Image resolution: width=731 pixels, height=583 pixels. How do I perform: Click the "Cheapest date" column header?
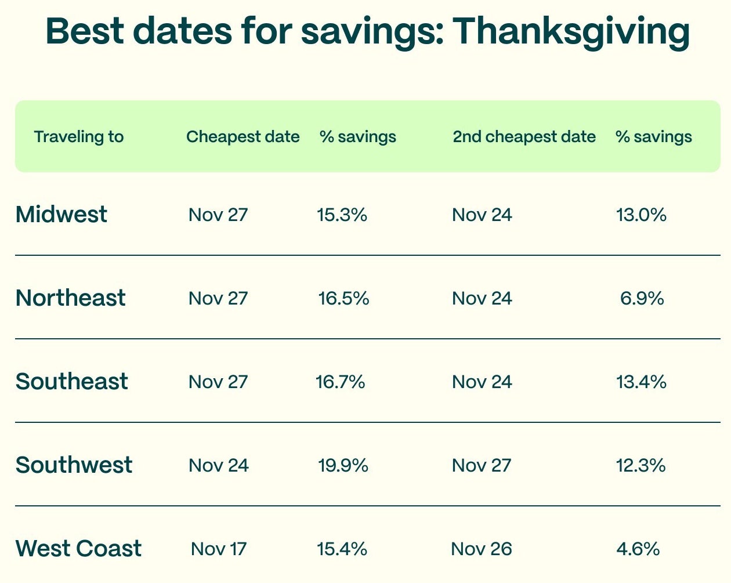243,137
